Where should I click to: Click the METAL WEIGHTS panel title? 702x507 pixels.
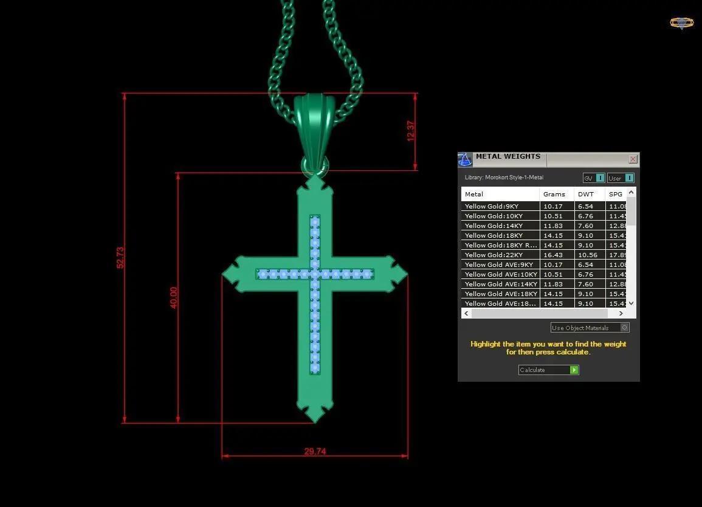508,156
